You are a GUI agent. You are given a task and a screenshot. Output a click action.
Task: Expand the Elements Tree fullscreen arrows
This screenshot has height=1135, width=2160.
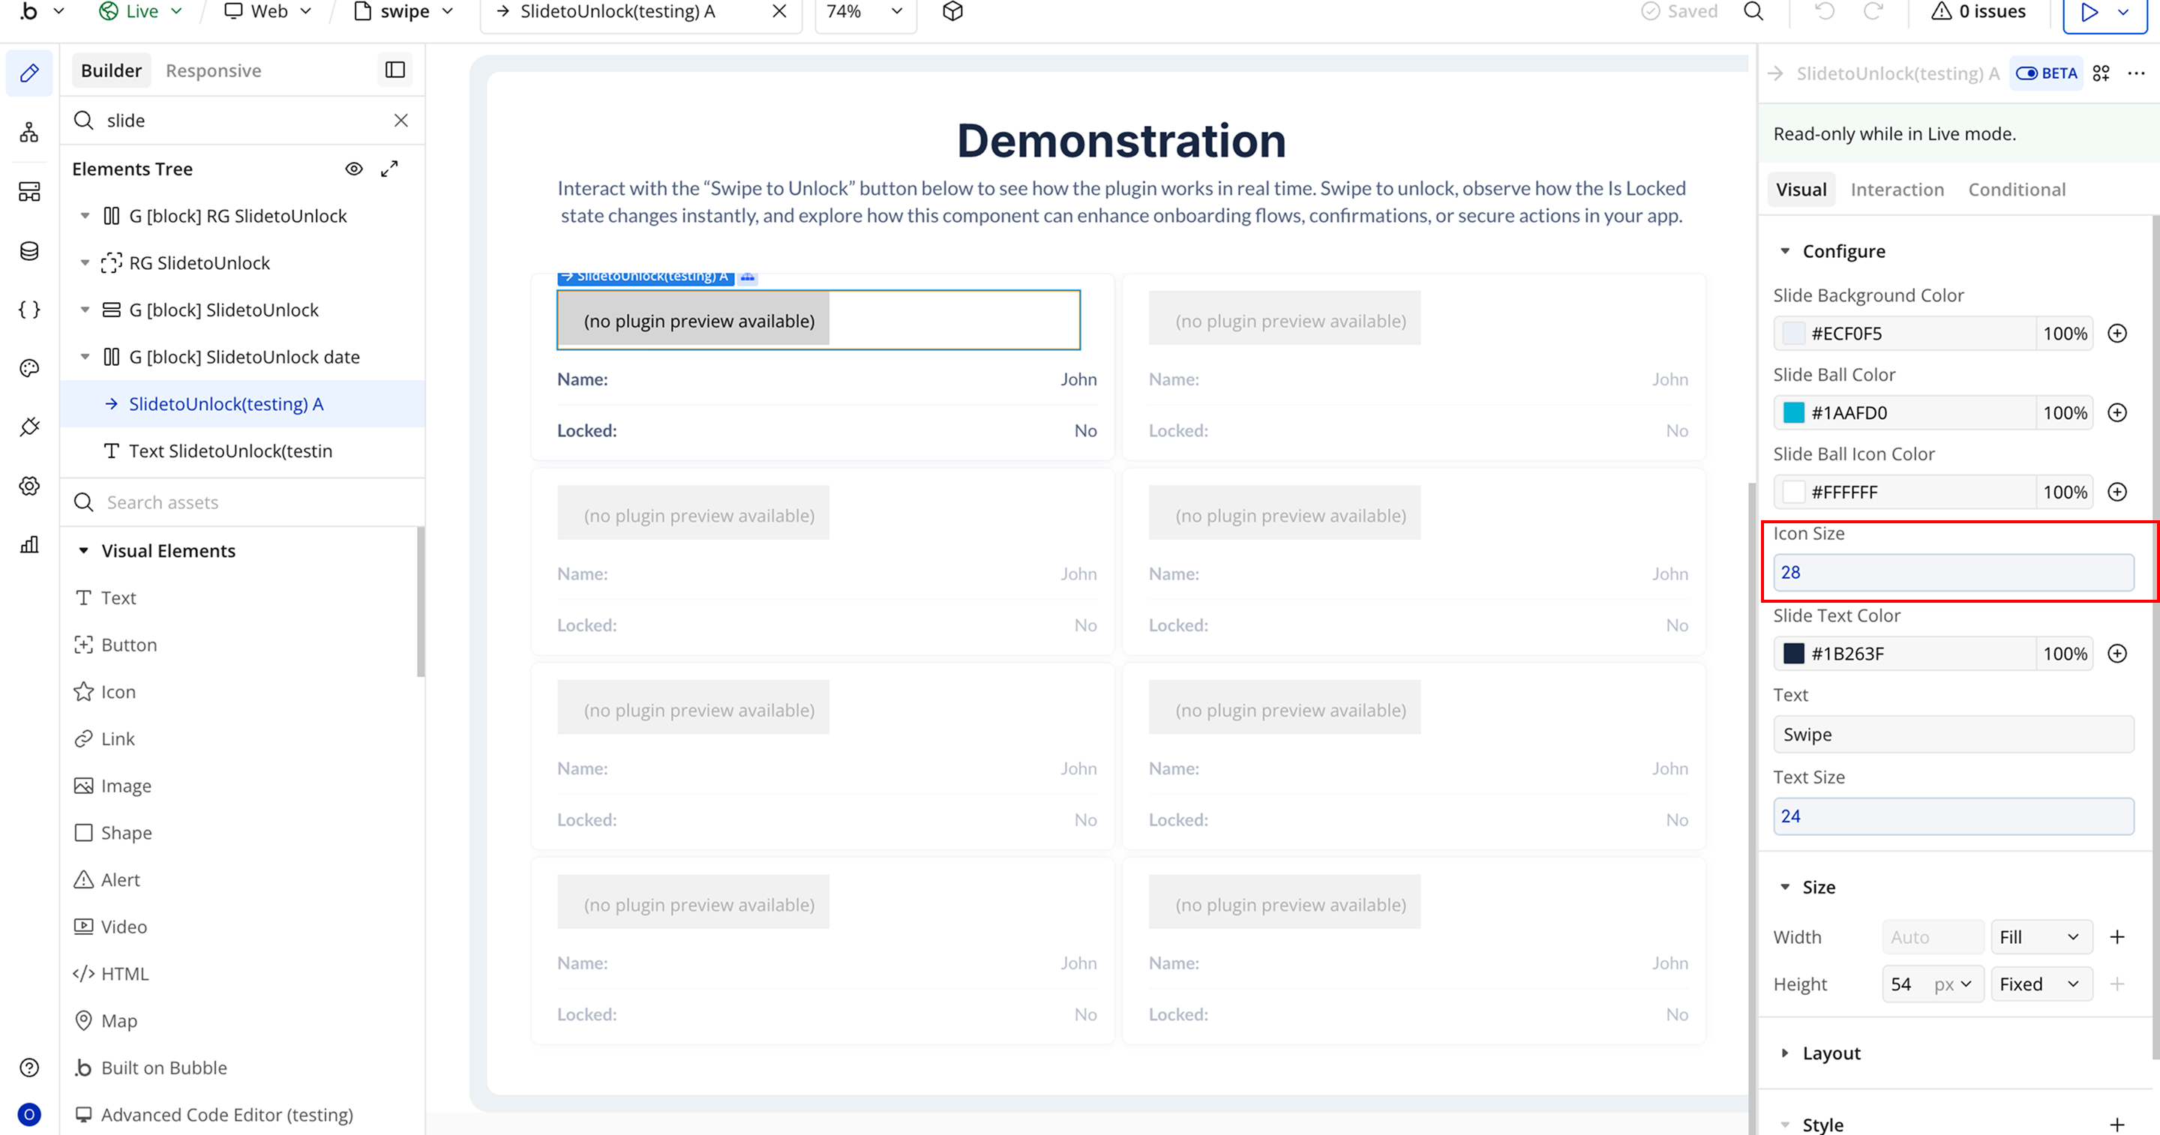click(x=389, y=169)
